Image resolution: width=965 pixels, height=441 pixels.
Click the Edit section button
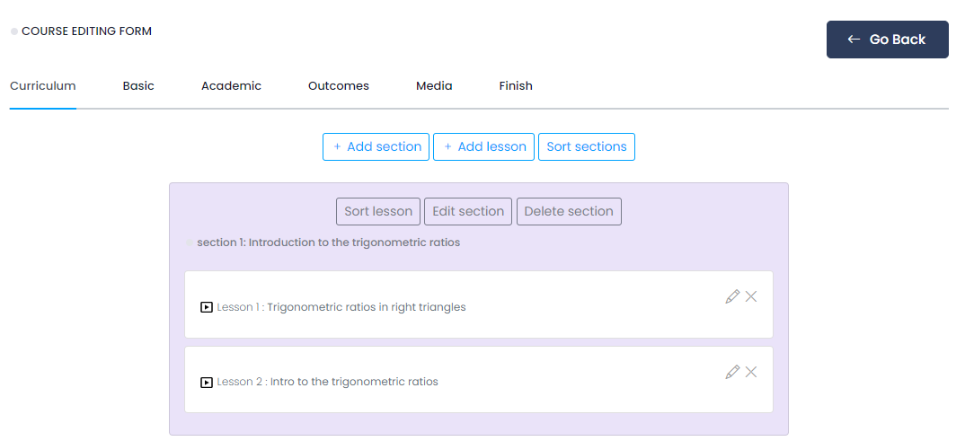(x=468, y=212)
